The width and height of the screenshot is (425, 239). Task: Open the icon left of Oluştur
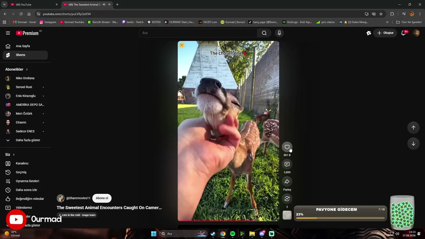[369, 33]
